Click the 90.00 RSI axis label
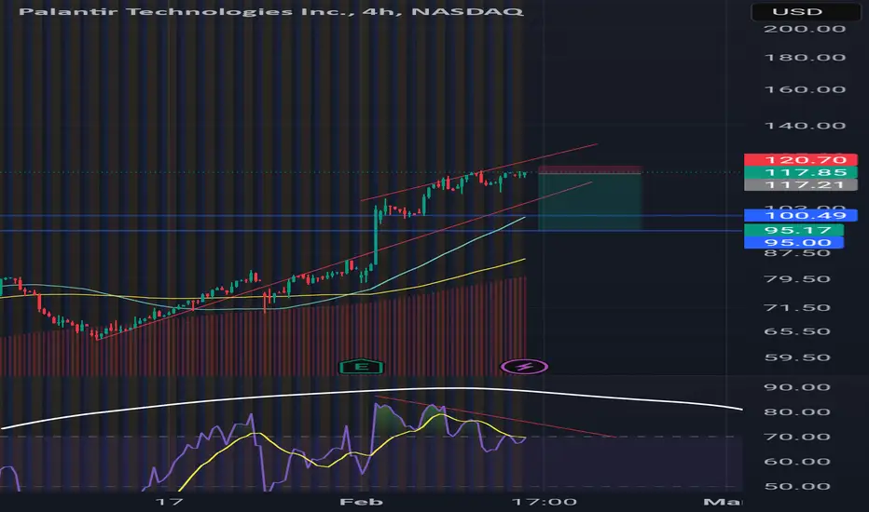869x512 pixels. 797,387
